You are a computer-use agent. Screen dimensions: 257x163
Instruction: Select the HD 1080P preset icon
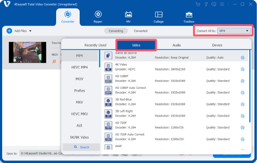(108, 79)
